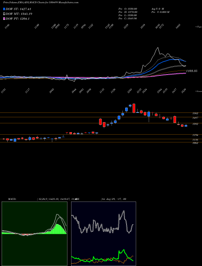Click the 'Pre V: 0.003 M' volume text
The image size is (202, 266).
click(x=160, y=12)
